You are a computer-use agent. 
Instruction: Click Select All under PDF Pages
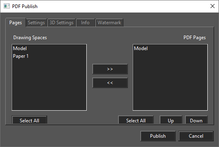[136, 120]
